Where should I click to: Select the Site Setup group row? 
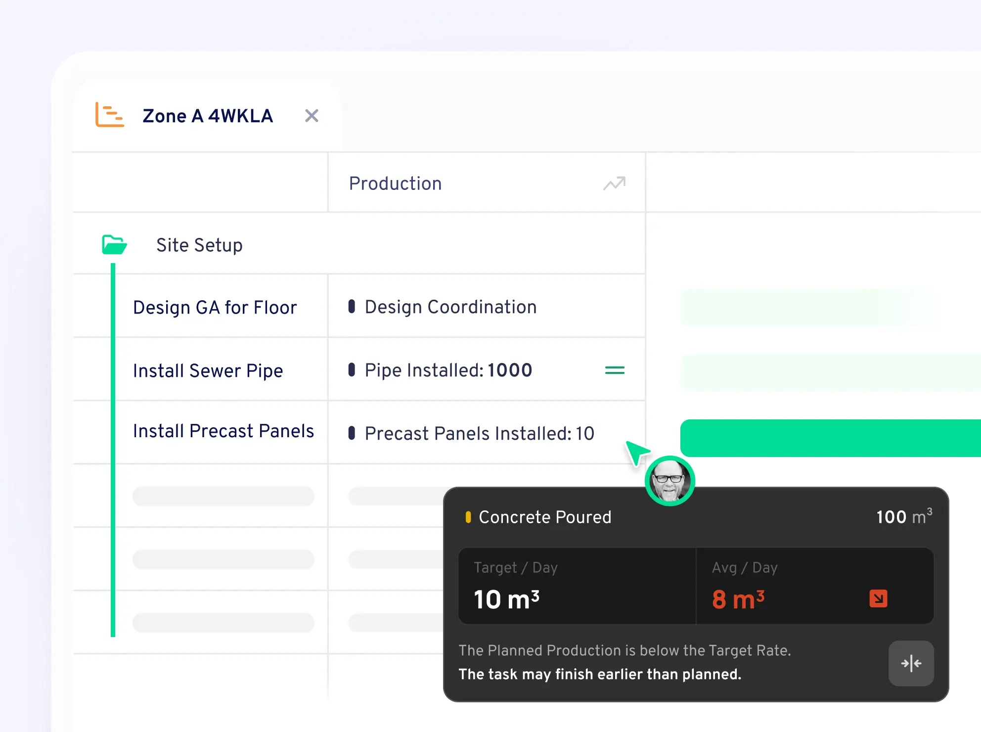click(359, 244)
